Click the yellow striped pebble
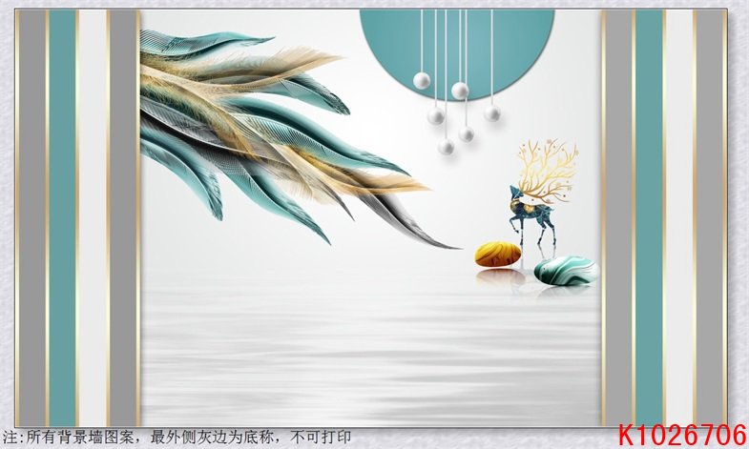Image resolution: width=749 pixels, height=449 pixels. pos(498,254)
